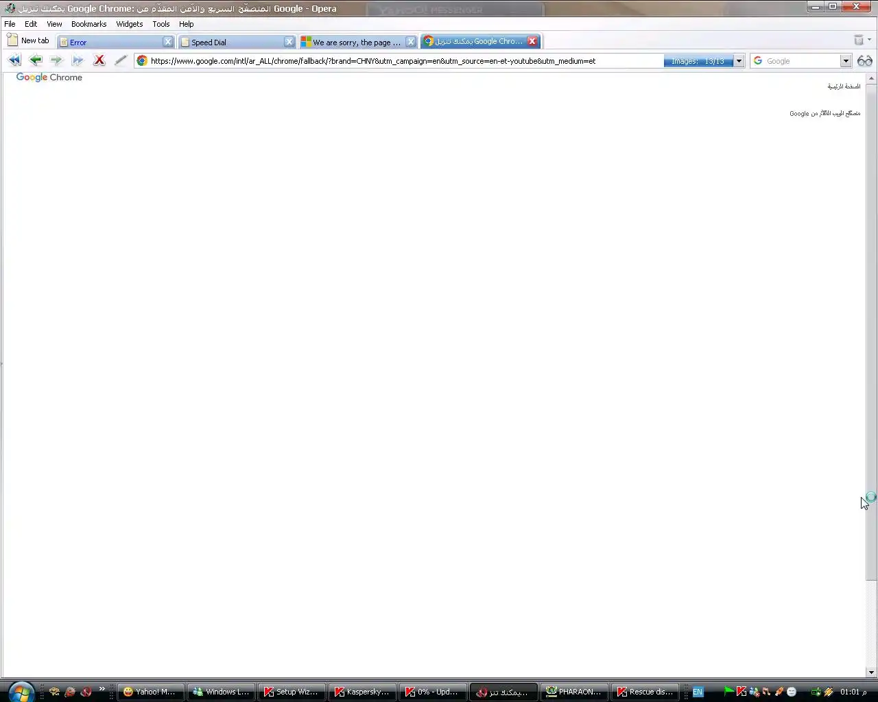Close the Google Chrome tab
878x702 pixels.
coord(532,41)
